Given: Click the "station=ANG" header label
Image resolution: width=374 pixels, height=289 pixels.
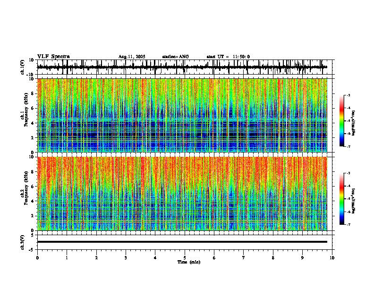Looking at the screenshot, I should pyautogui.click(x=175, y=57).
